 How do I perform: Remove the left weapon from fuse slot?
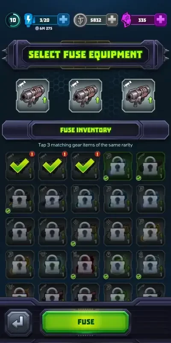point(32,96)
